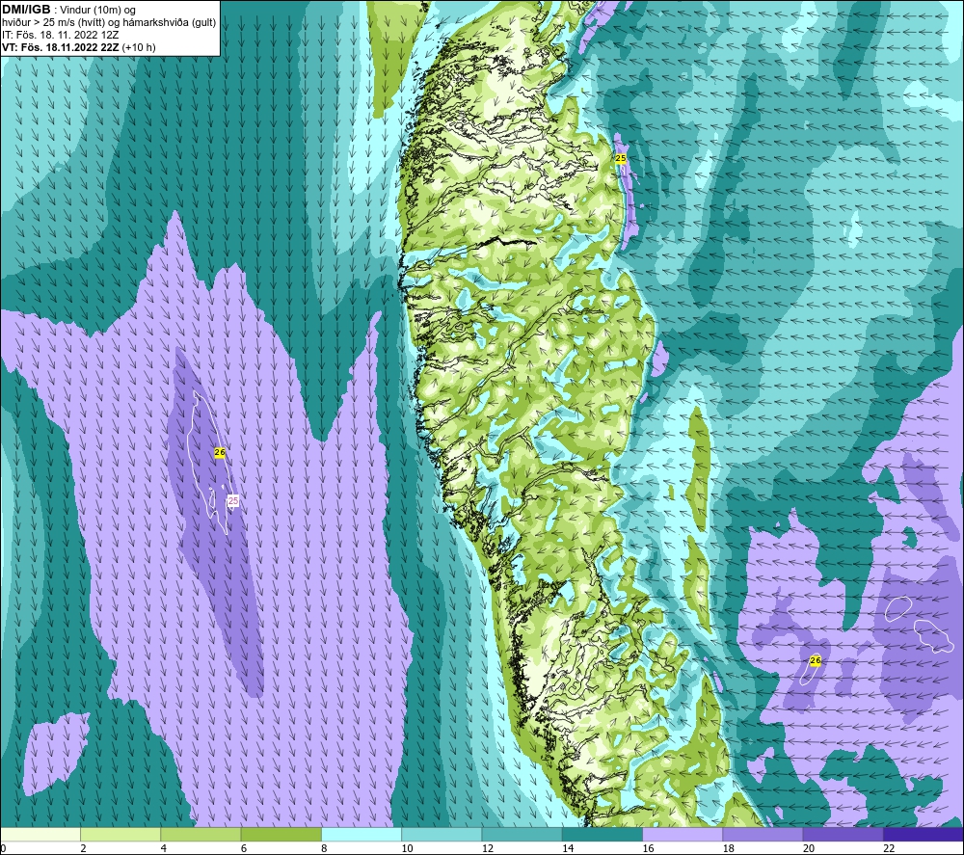Select the medium teal 12–14 m/s legend swatch
964x855 pixels.
click(x=522, y=835)
